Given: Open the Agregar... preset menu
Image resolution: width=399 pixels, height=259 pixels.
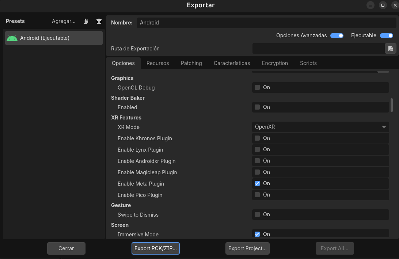Looking at the screenshot, I should coord(64,21).
